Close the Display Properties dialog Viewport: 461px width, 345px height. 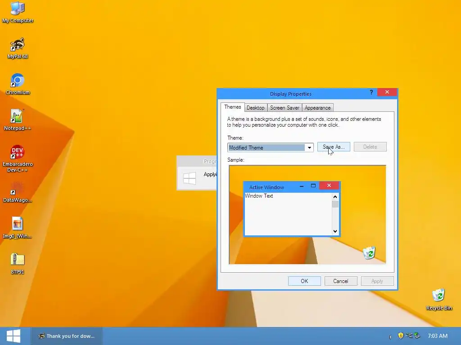(x=387, y=92)
